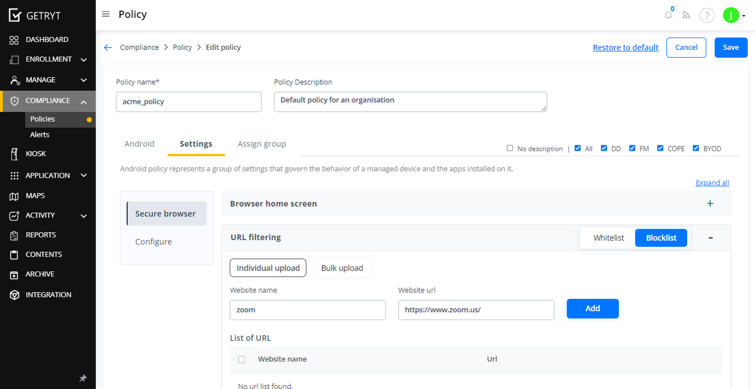Image resolution: width=755 pixels, height=389 pixels.
Task: Open notifications bell icon
Action: pyautogui.click(x=668, y=15)
